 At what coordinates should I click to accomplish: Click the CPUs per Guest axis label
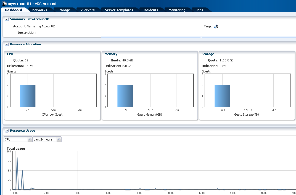[52, 115]
